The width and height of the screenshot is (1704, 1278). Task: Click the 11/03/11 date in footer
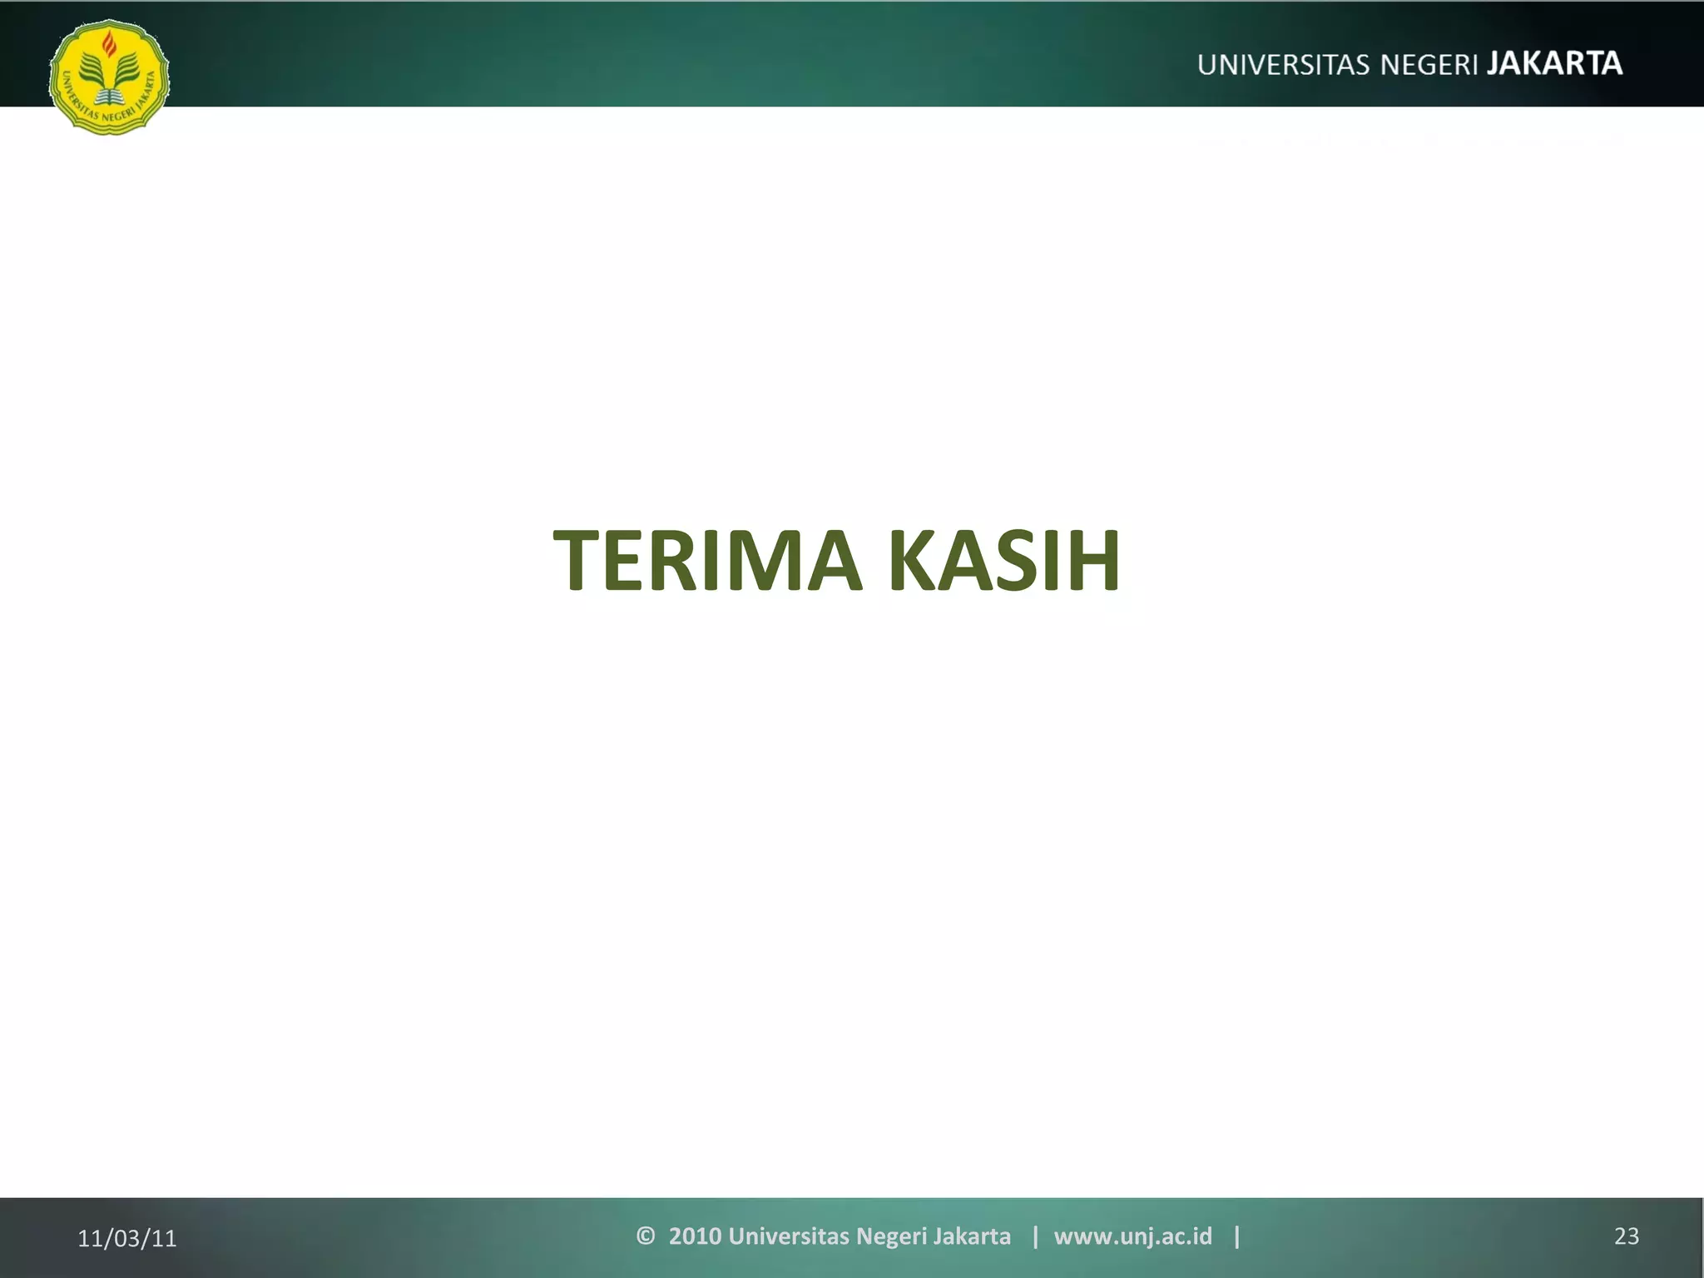click(127, 1238)
